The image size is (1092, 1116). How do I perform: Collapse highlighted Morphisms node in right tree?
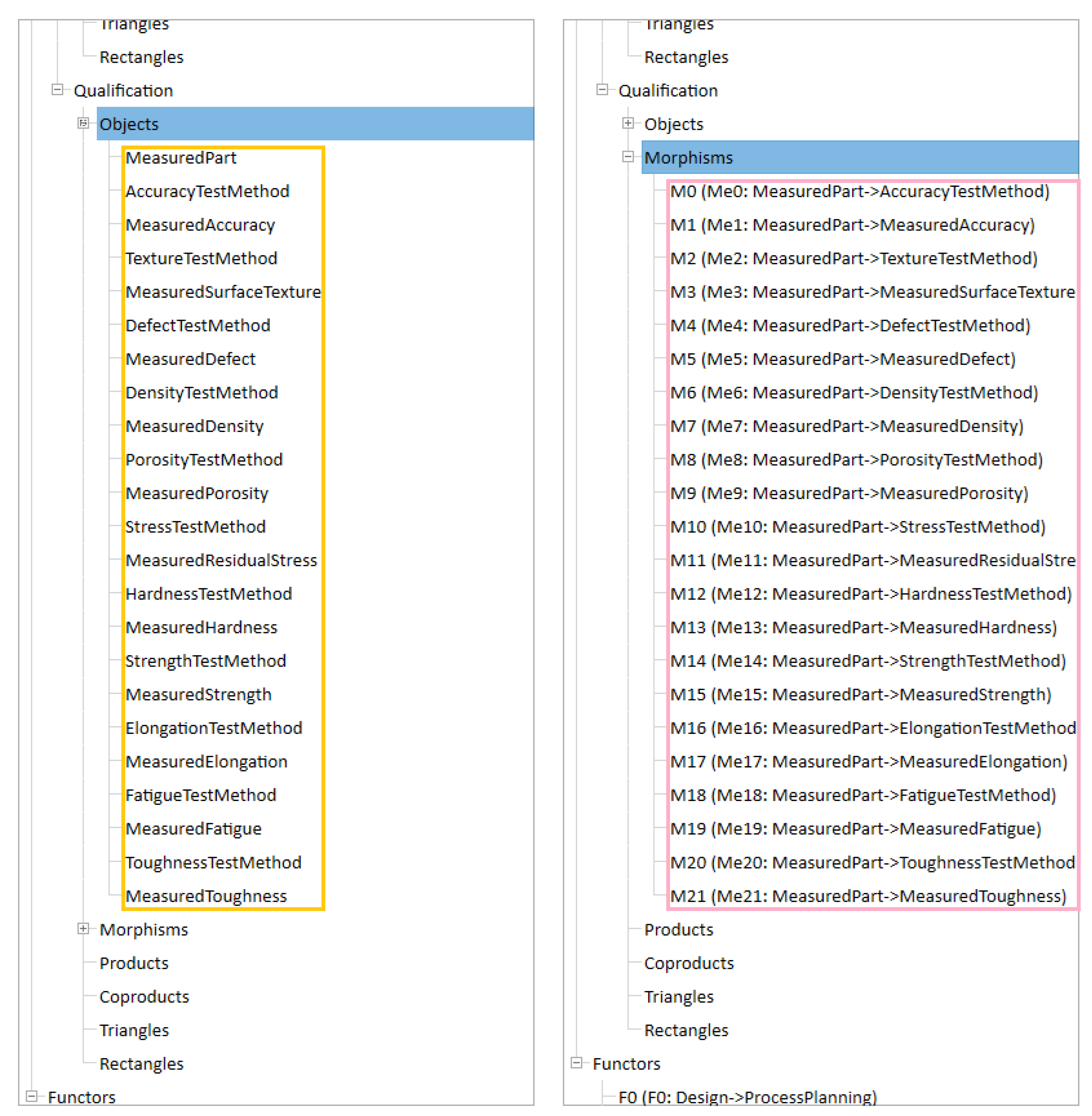point(628,157)
